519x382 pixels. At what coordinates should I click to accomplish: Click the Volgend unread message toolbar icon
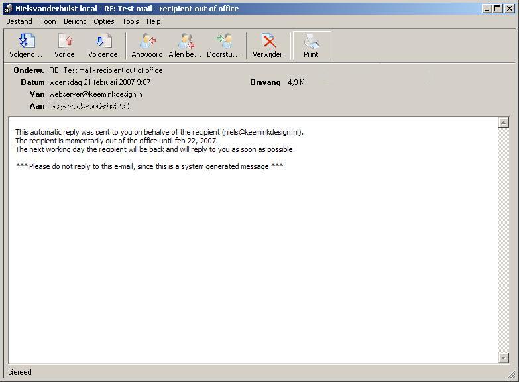26,46
